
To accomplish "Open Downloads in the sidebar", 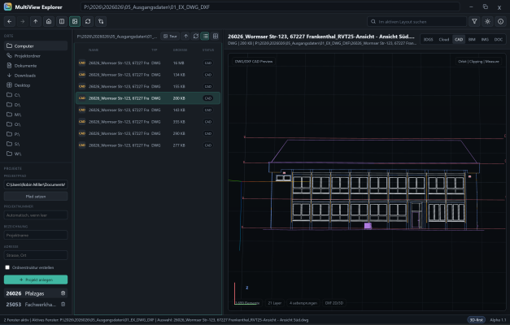I will pos(36,75).
